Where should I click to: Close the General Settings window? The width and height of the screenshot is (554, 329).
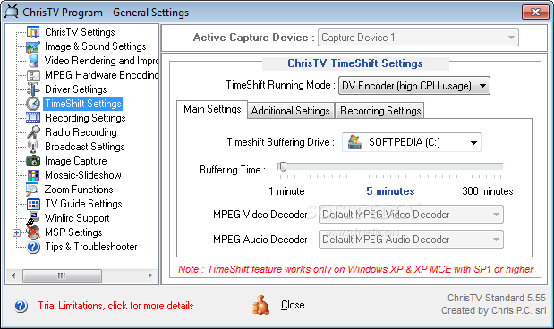[x=535, y=12]
